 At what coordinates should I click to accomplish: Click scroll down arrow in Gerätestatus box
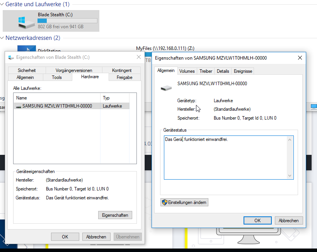290,176
